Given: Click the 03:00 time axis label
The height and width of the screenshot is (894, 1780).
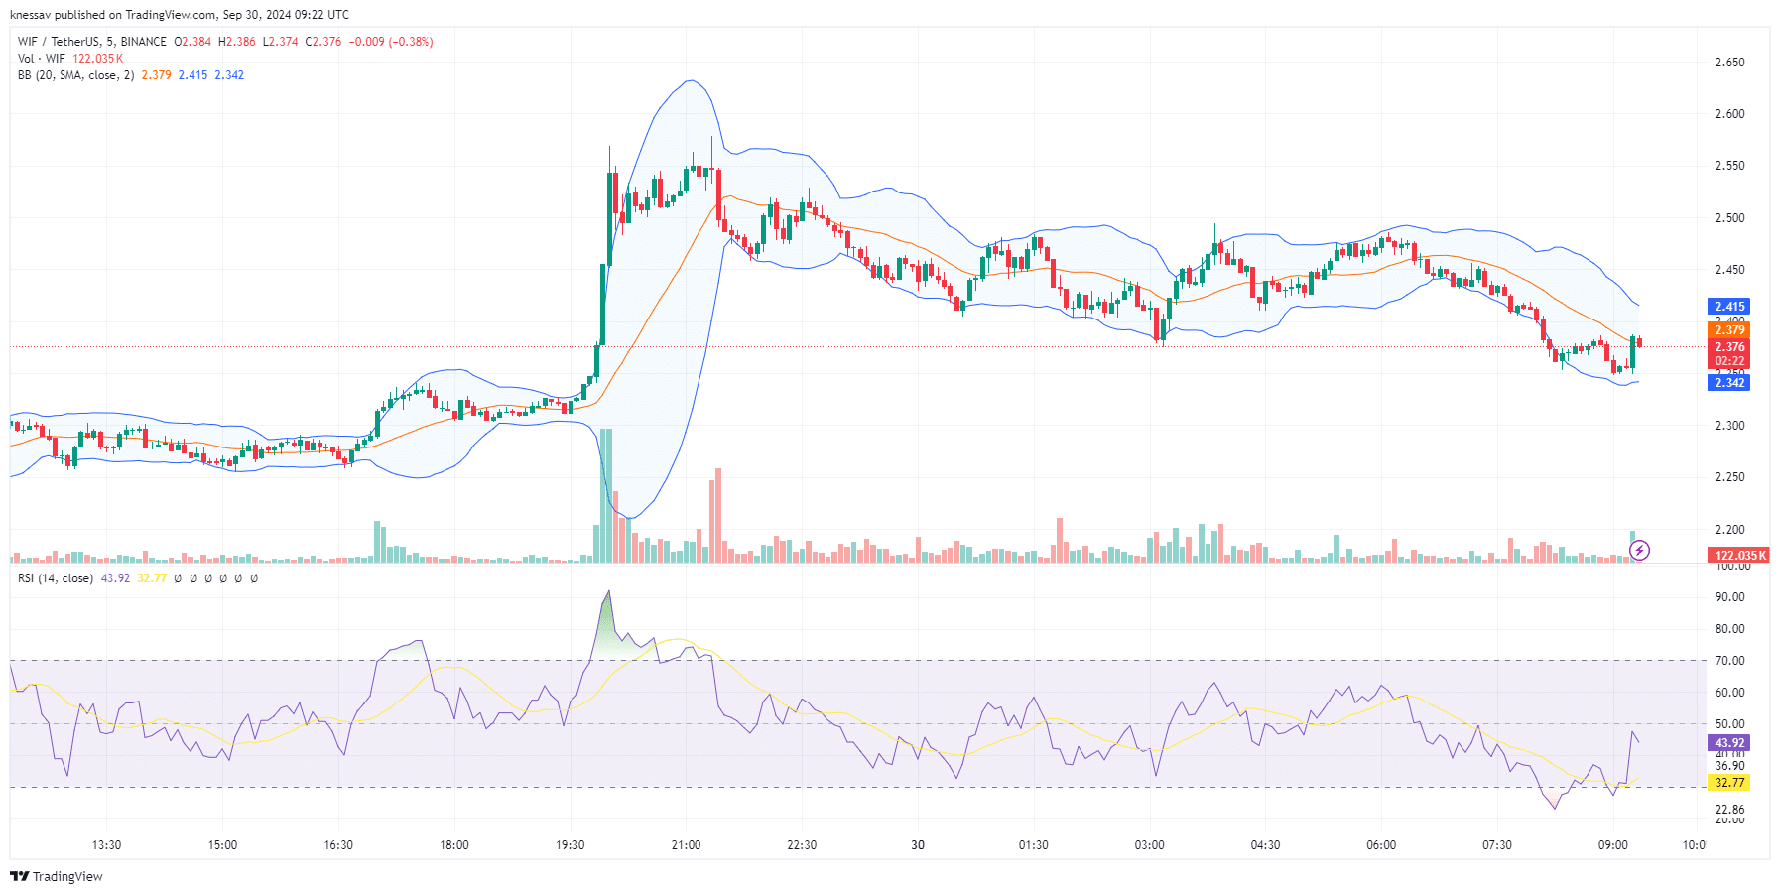Looking at the screenshot, I should 1149,845.
